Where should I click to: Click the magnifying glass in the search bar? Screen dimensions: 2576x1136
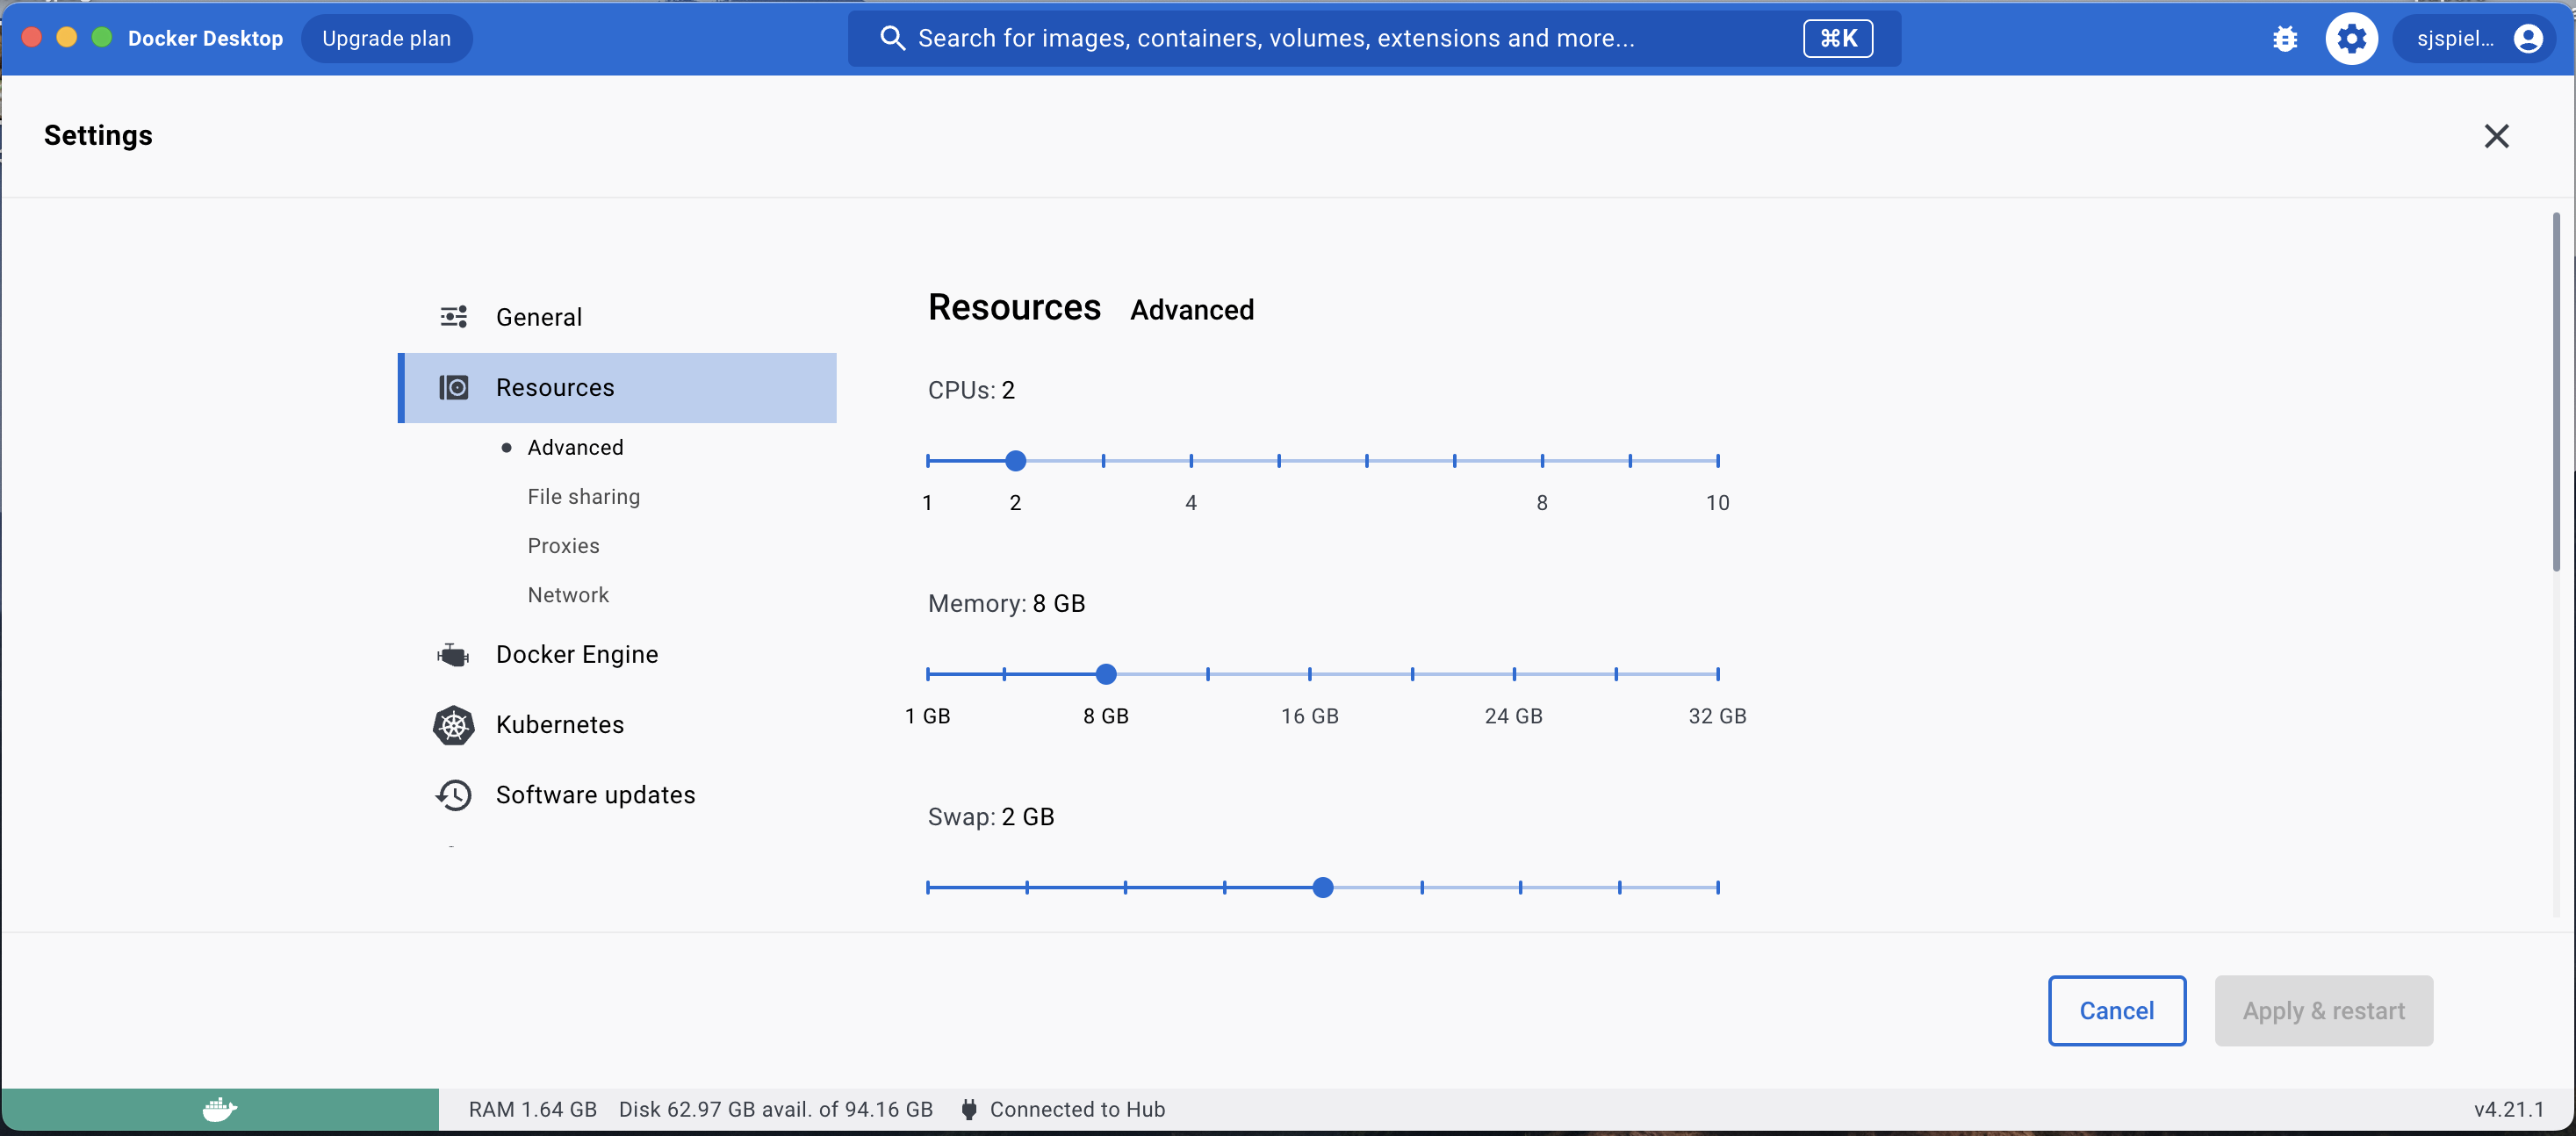click(893, 38)
